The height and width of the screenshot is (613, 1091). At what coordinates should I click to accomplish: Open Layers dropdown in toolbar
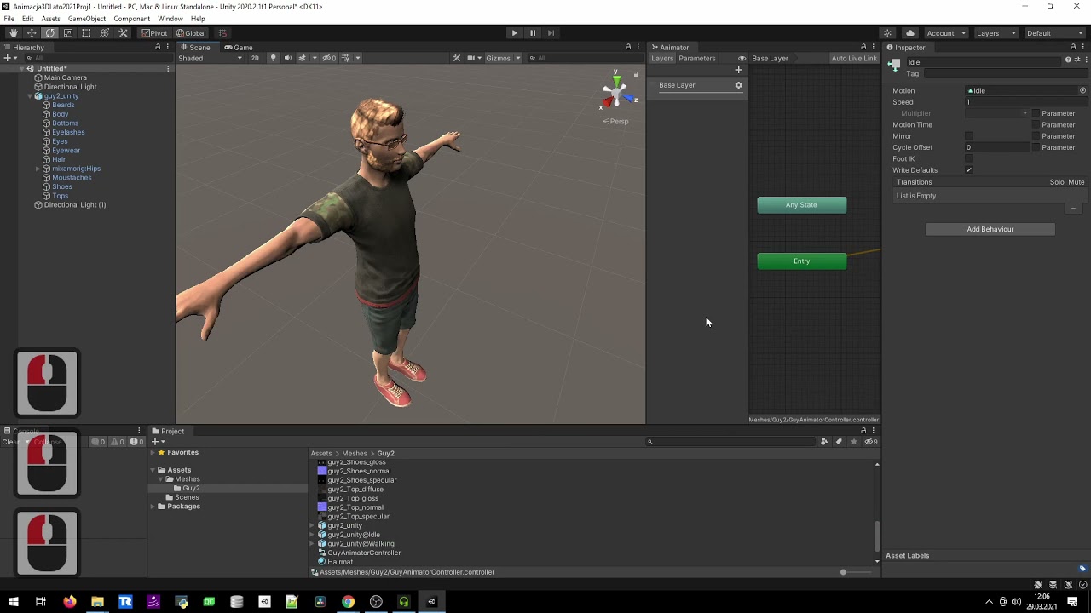coord(996,33)
